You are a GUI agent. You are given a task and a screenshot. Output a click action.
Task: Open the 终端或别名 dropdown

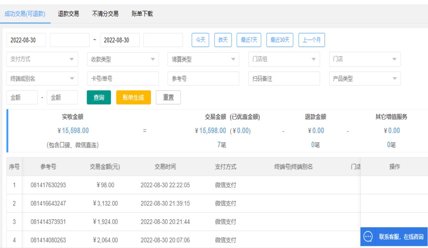pos(42,78)
